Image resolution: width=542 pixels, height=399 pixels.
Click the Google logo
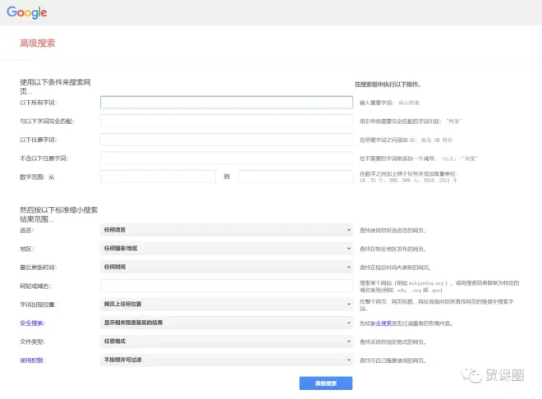point(27,12)
